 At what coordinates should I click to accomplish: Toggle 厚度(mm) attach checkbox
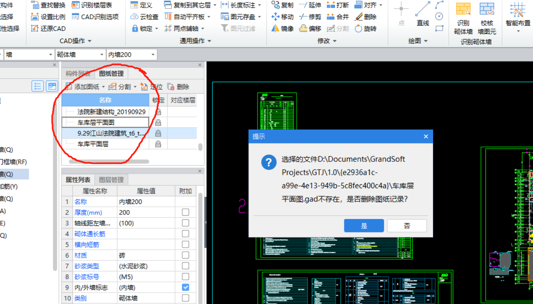pyautogui.click(x=185, y=212)
